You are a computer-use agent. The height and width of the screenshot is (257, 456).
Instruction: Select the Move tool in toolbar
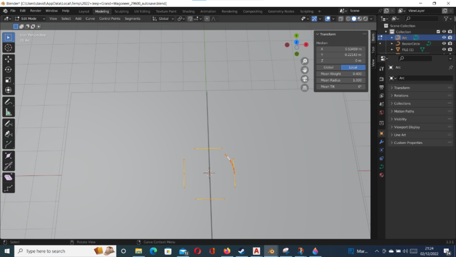click(x=9, y=59)
